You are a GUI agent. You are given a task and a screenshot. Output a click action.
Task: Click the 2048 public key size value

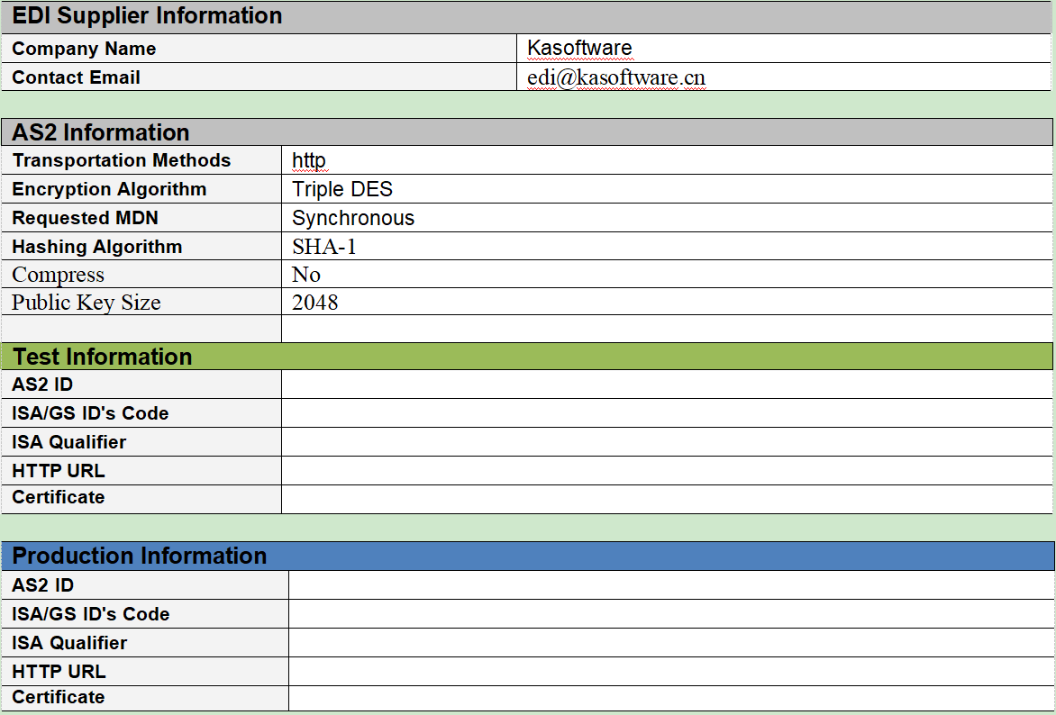click(315, 303)
